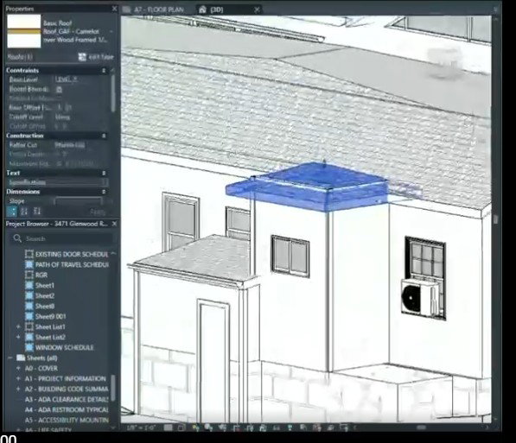
Task: Select Sheet9 001 in Project Browser
Action: pos(51,316)
